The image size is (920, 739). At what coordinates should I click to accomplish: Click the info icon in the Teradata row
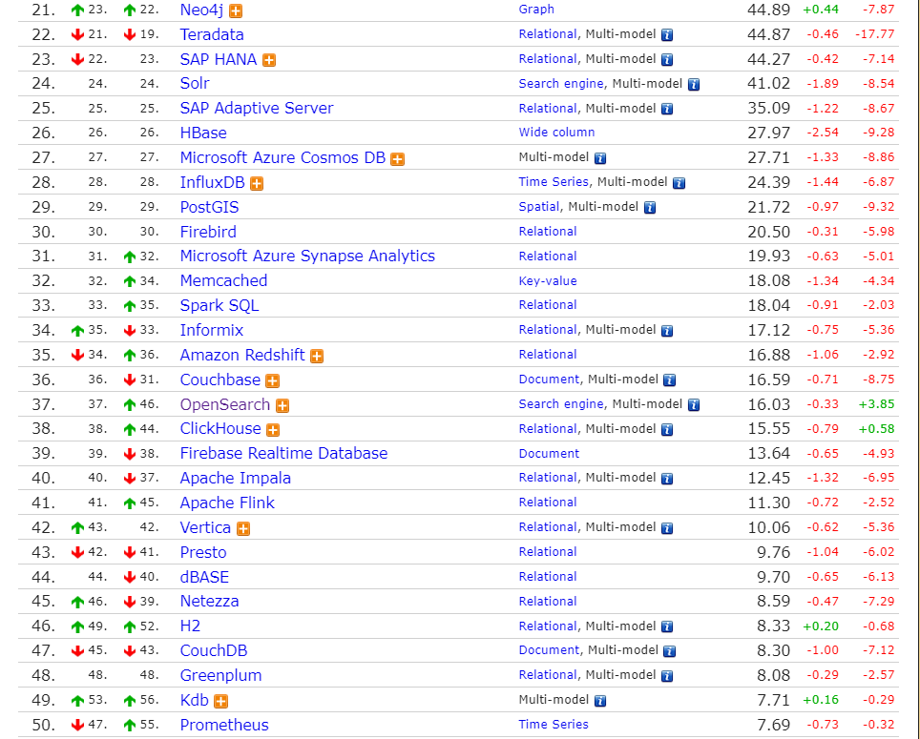pos(667,35)
